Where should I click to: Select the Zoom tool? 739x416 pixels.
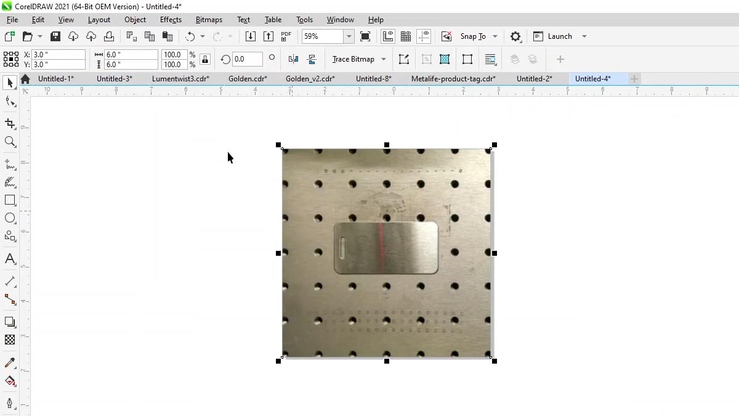(x=10, y=142)
